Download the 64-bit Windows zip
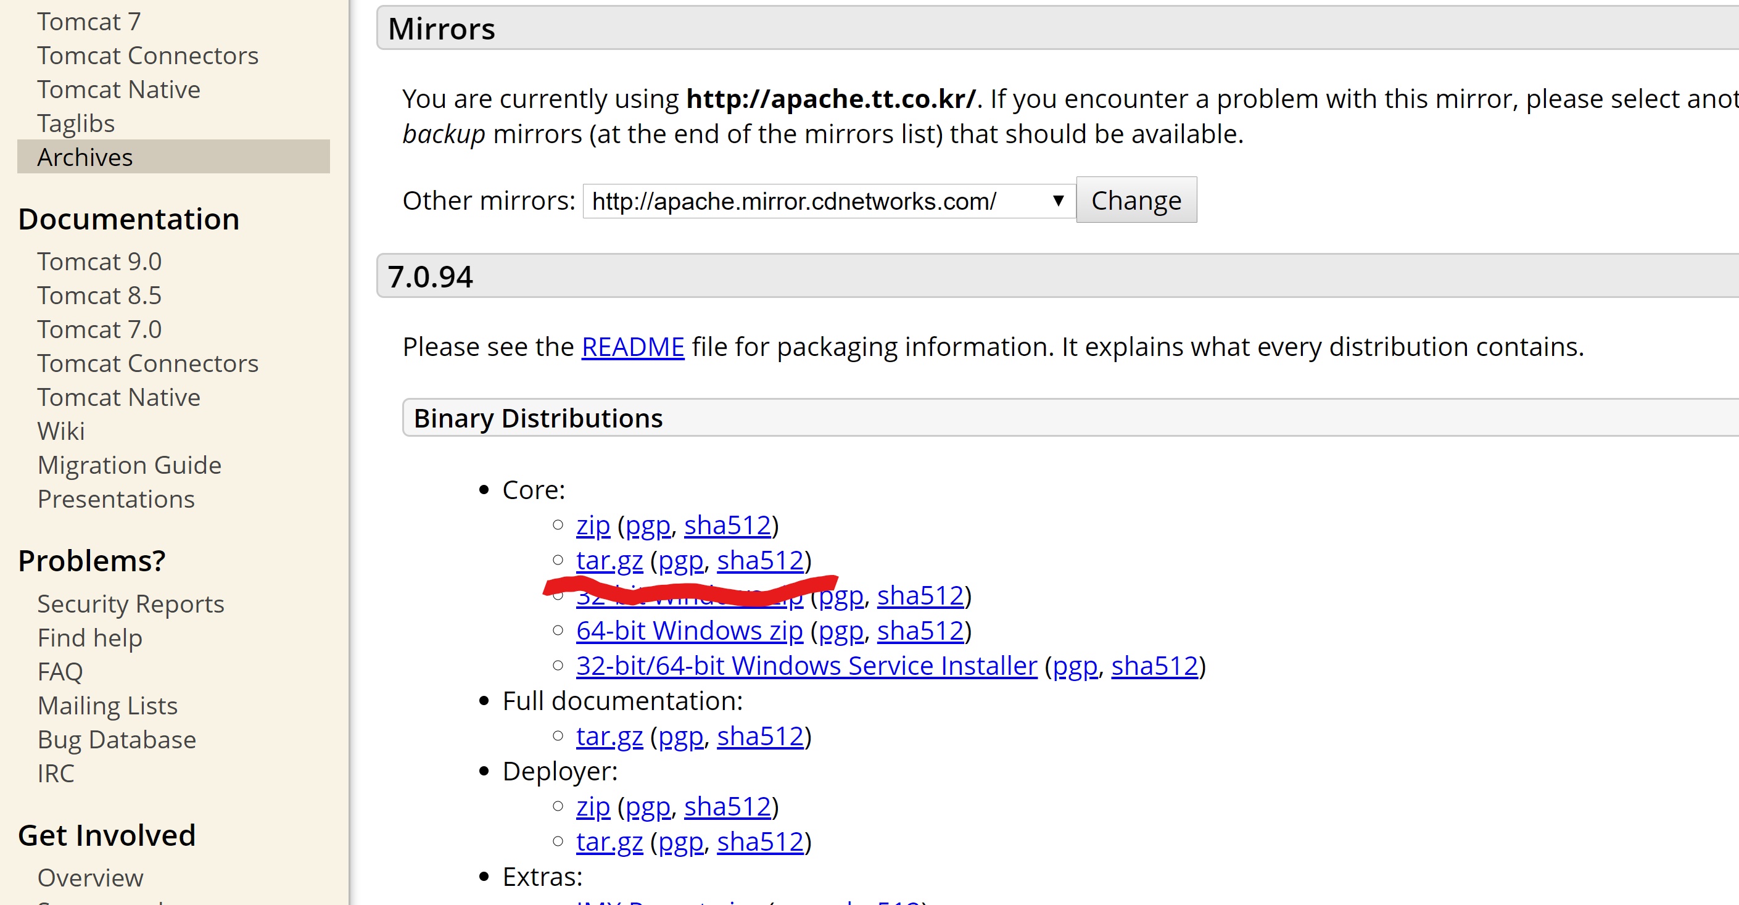This screenshot has height=905, width=1739. pyautogui.click(x=688, y=631)
